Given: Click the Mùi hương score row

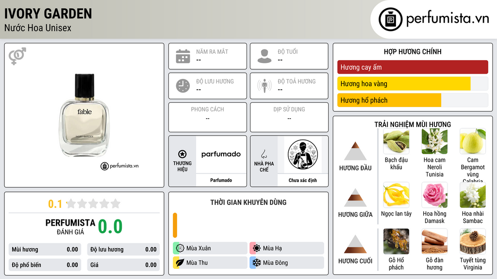Looking at the screenshot, I should pos(45,249).
